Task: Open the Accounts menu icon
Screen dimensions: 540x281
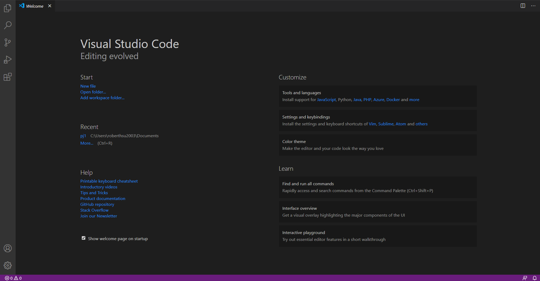Action: (x=8, y=248)
